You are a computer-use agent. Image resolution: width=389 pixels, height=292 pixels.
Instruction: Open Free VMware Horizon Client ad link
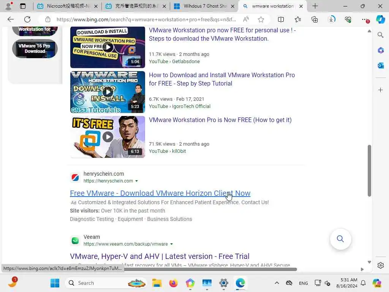[x=160, y=193]
